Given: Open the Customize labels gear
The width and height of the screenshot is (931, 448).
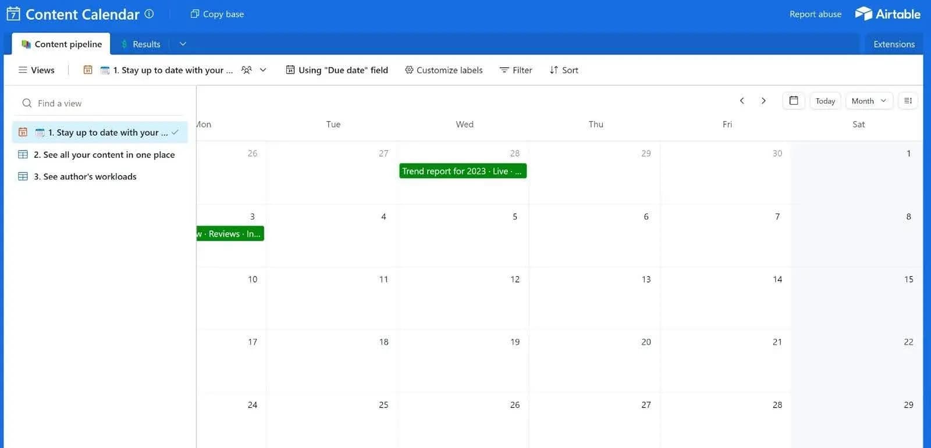Looking at the screenshot, I should click(x=409, y=70).
